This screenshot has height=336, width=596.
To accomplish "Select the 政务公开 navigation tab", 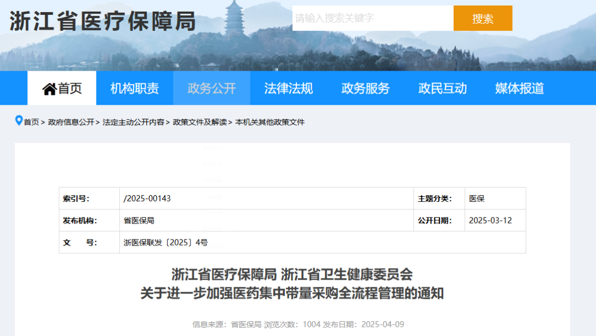I will pyautogui.click(x=211, y=88).
